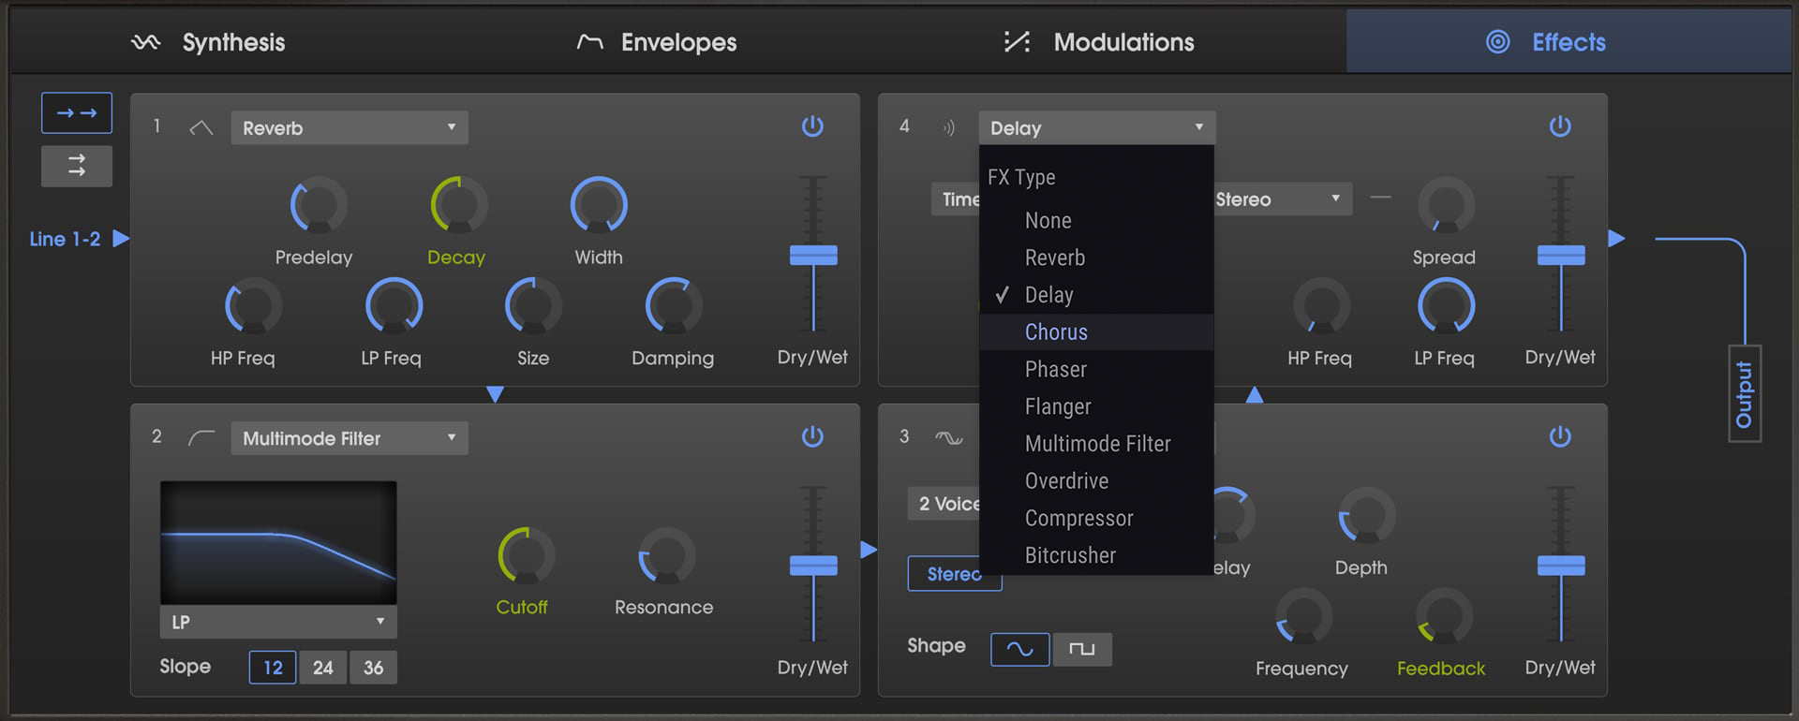Click the filter response curve display

pyautogui.click(x=278, y=542)
